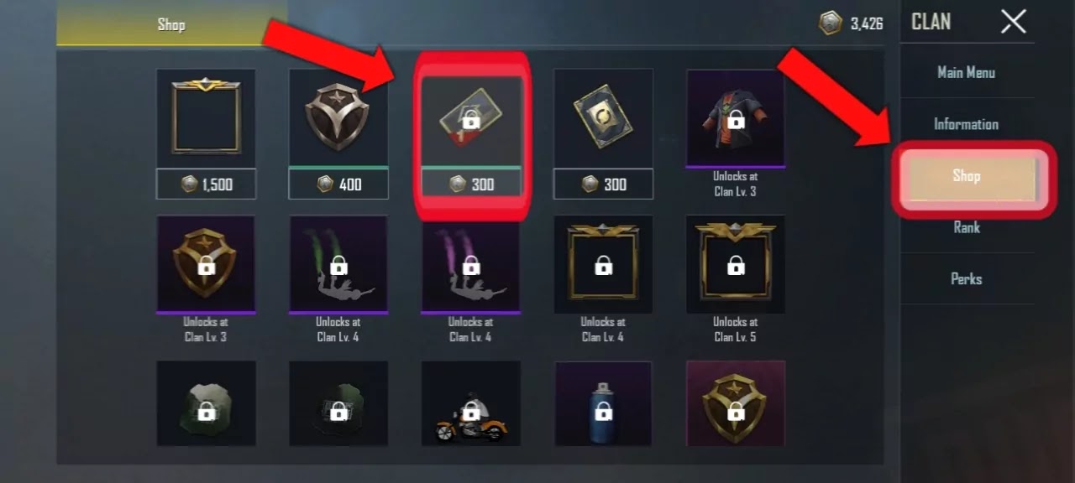Image resolution: width=1075 pixels, height=483 pixels.
Task: Select the locked green parachute trail item
Action: [x=338, y=265]
